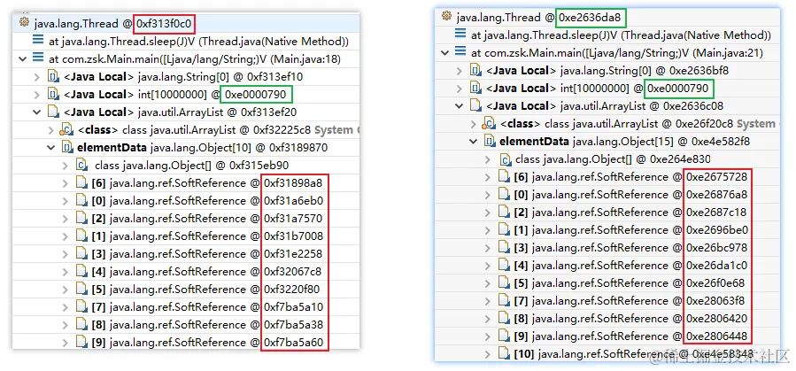Select row [4] SoftReference @ 0xe26da1c0

(x=608, y=266)
